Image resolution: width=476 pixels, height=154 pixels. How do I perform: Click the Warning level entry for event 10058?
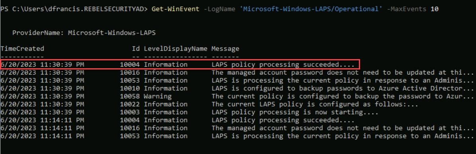pos(158,96)
